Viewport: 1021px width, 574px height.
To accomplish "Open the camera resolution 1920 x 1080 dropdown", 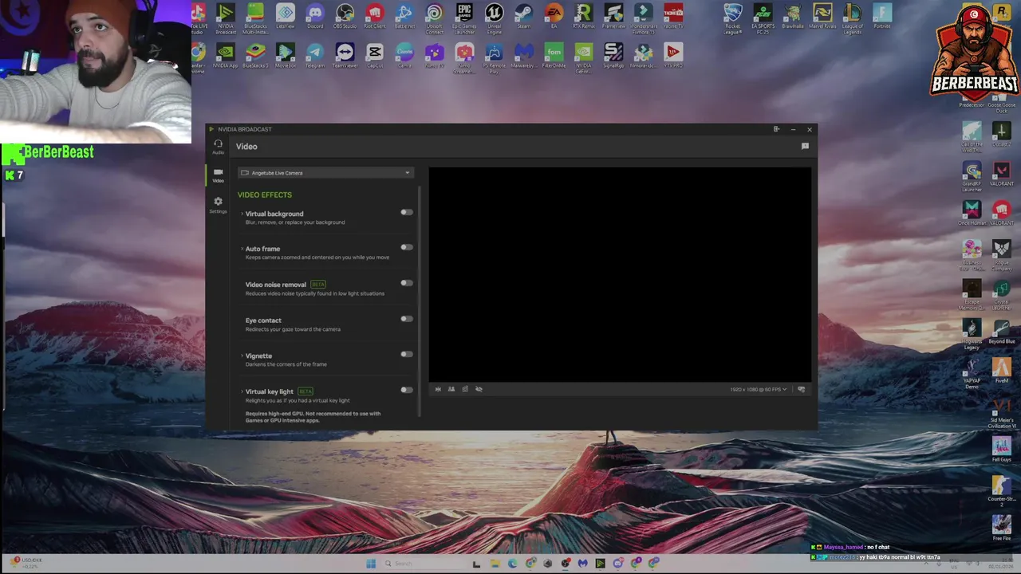I will pos(758,390).
